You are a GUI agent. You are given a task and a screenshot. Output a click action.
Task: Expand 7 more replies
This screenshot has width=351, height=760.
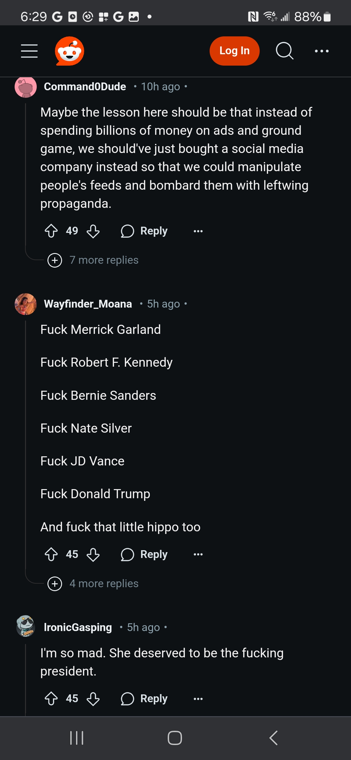coord(93,260)
